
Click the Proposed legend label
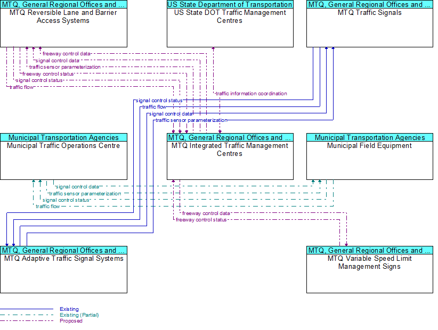71,321
